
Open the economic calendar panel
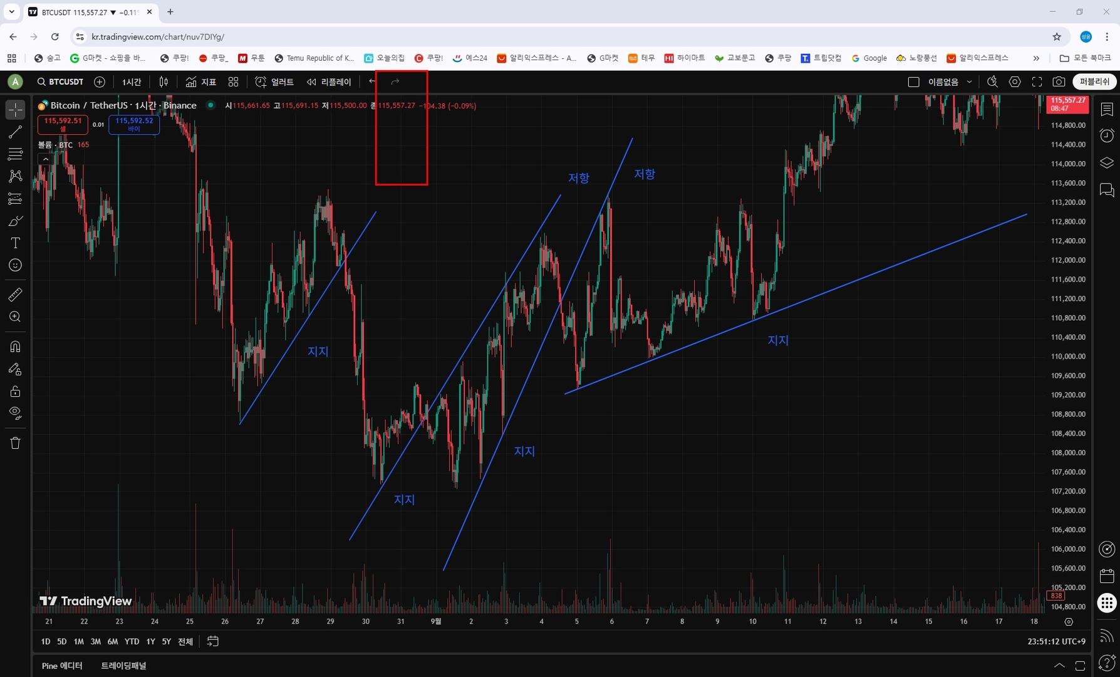tap(1107, 575)
